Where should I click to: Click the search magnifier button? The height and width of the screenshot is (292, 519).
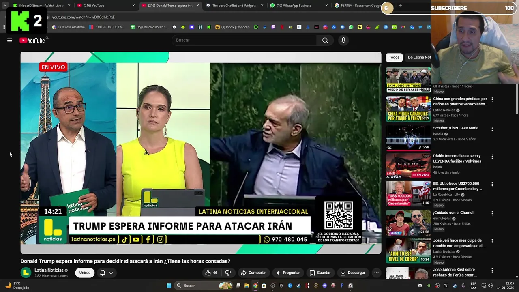pos(325,40)
